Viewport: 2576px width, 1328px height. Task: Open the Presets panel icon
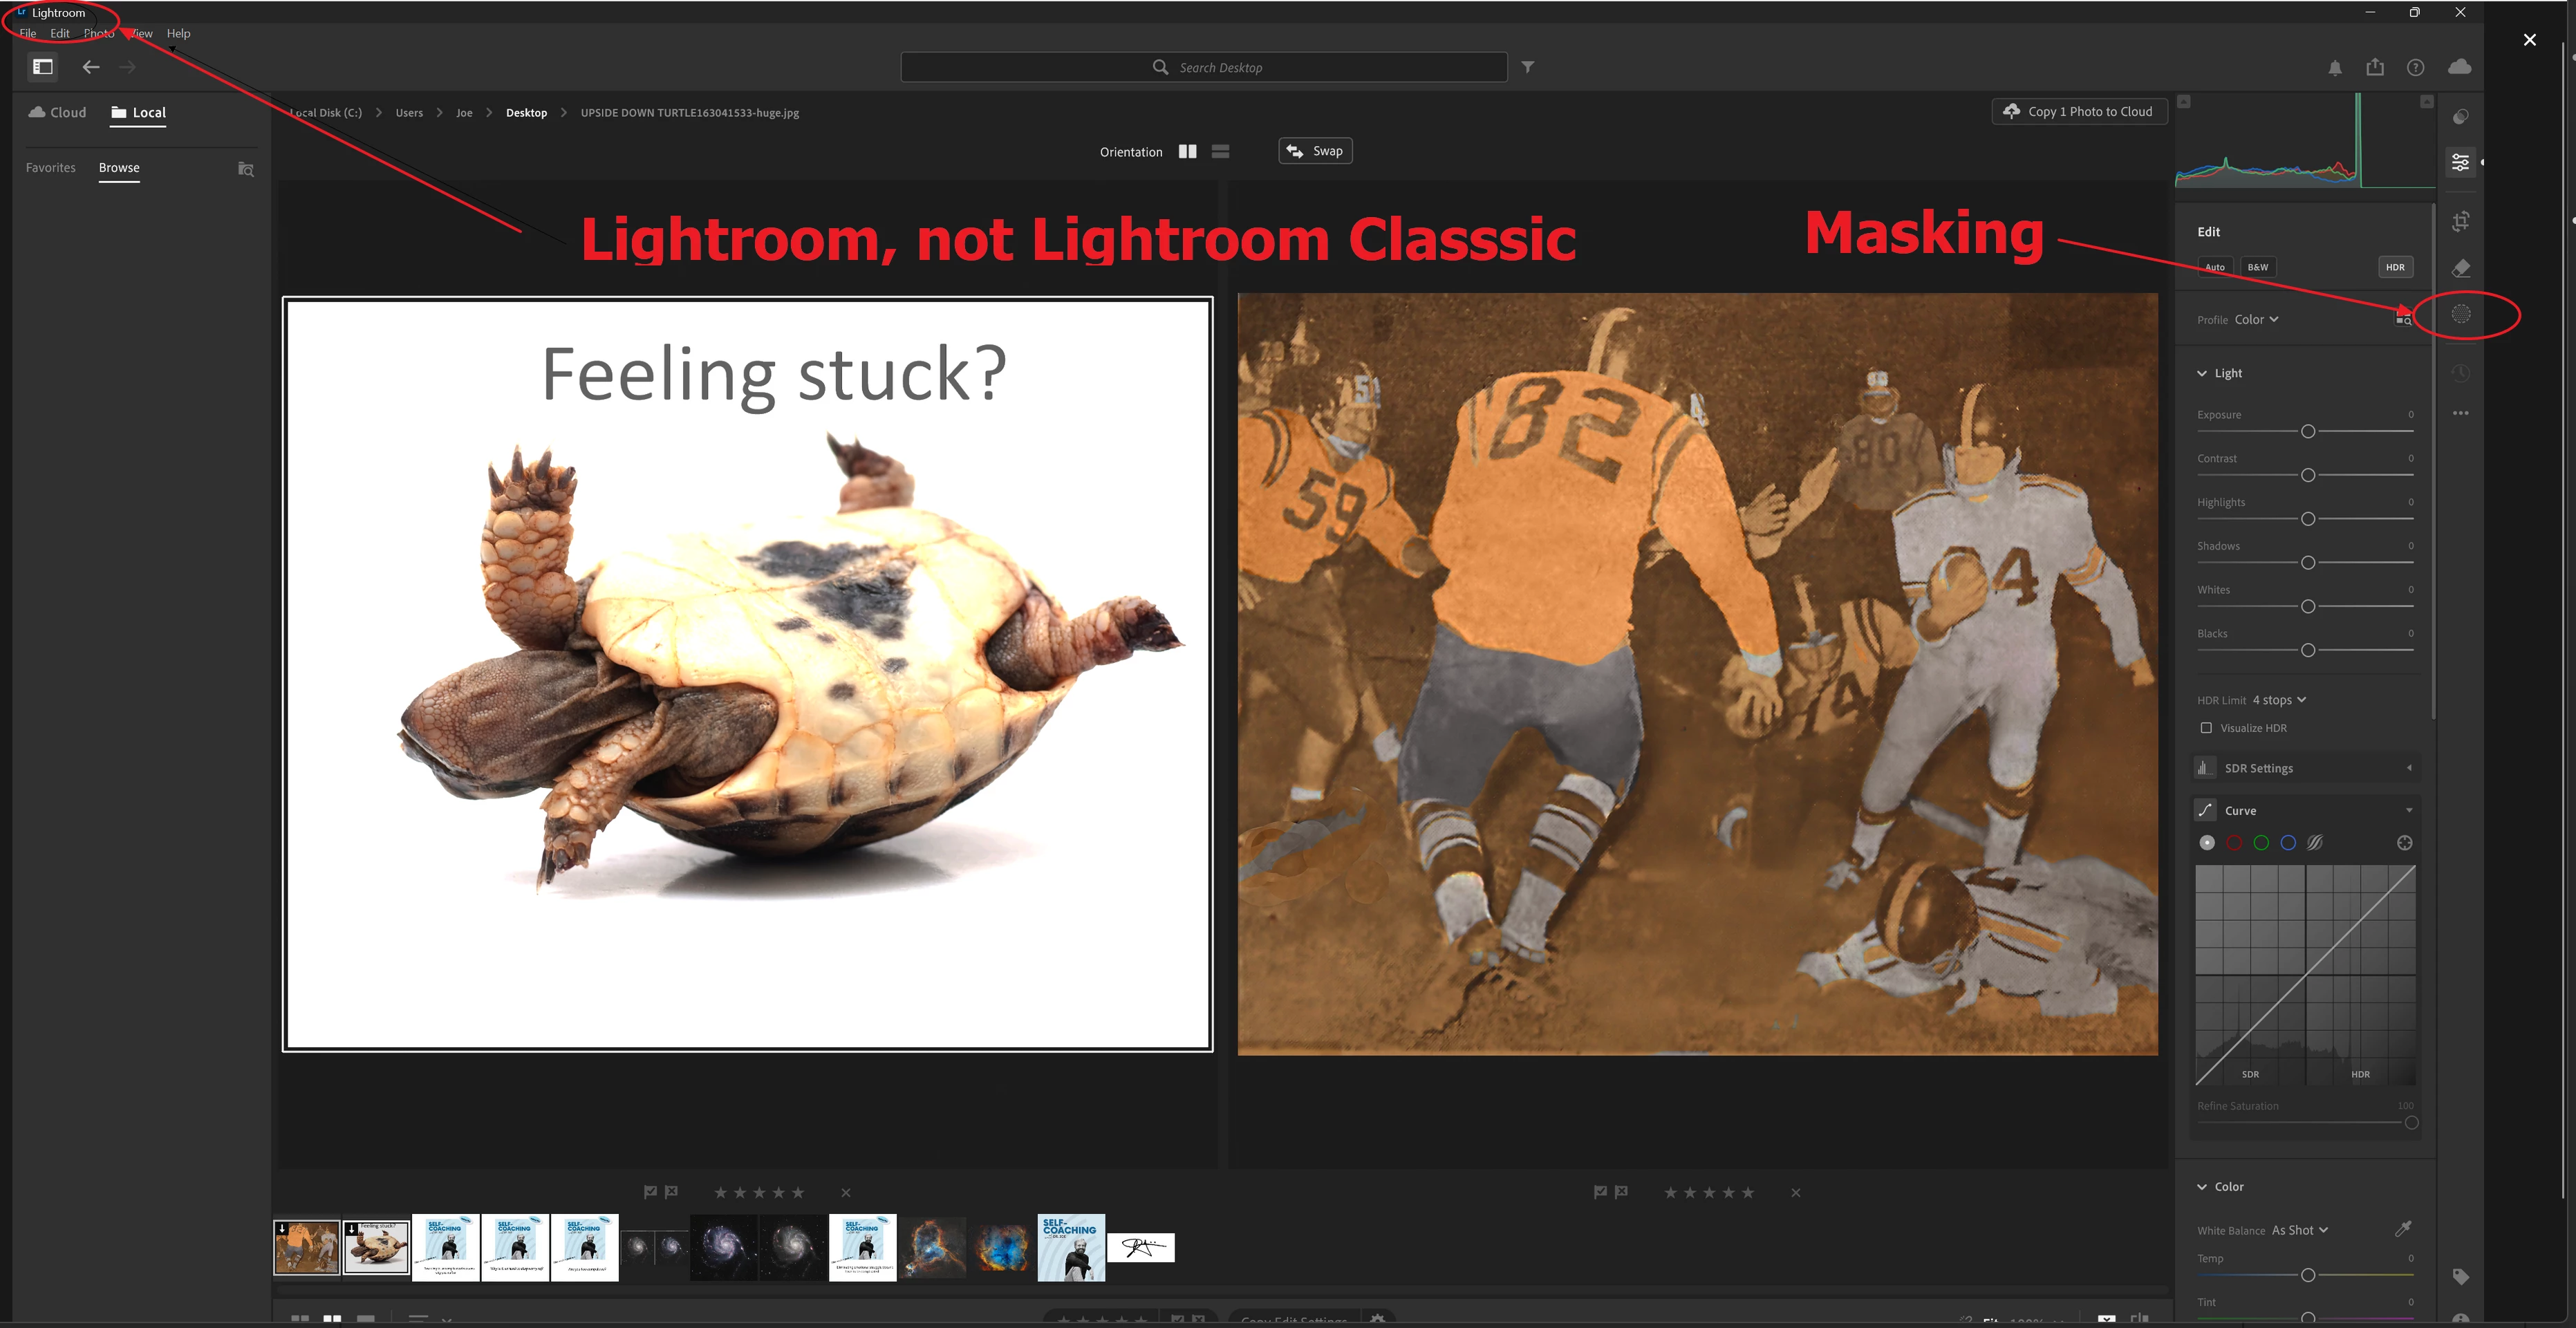(2461, 117)
